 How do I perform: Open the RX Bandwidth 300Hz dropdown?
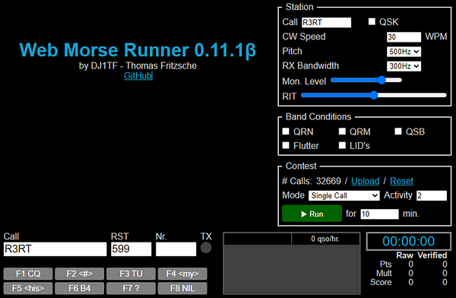click(x=404, y=66)
